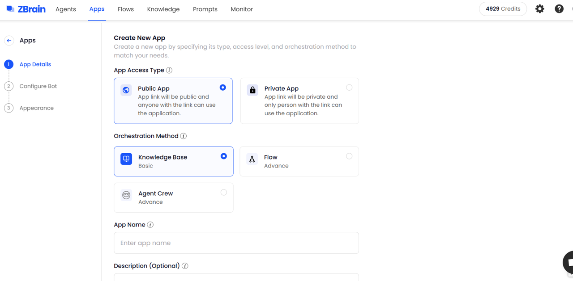Select the Private App radio button
The image size is (573, 281).
[x=349, y=88]
